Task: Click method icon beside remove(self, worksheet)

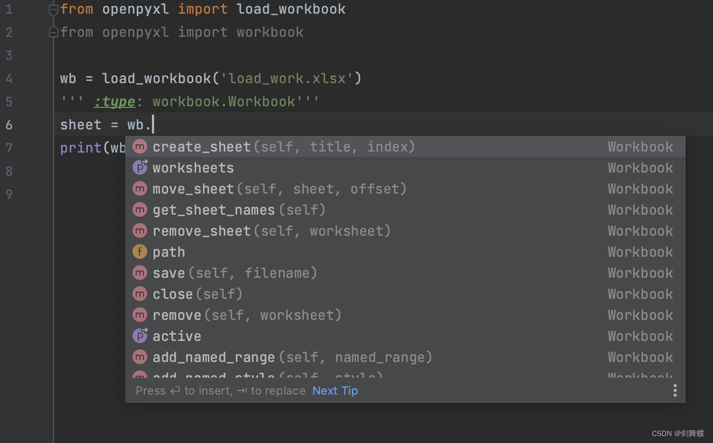Action: tap(139, 315)
